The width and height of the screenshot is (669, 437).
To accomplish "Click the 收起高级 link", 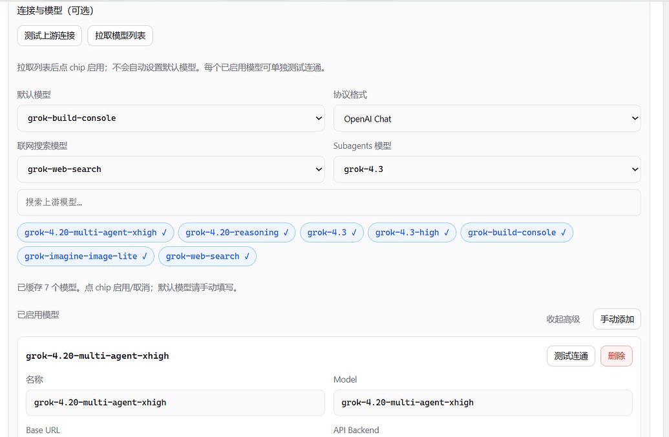I will pos(563,319).
